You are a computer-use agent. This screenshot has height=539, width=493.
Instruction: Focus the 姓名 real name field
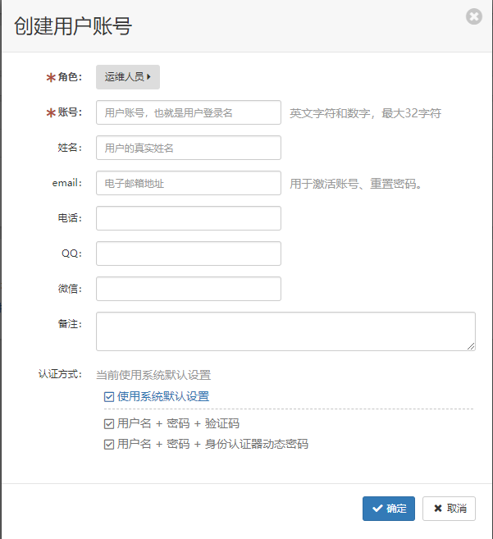189,148
